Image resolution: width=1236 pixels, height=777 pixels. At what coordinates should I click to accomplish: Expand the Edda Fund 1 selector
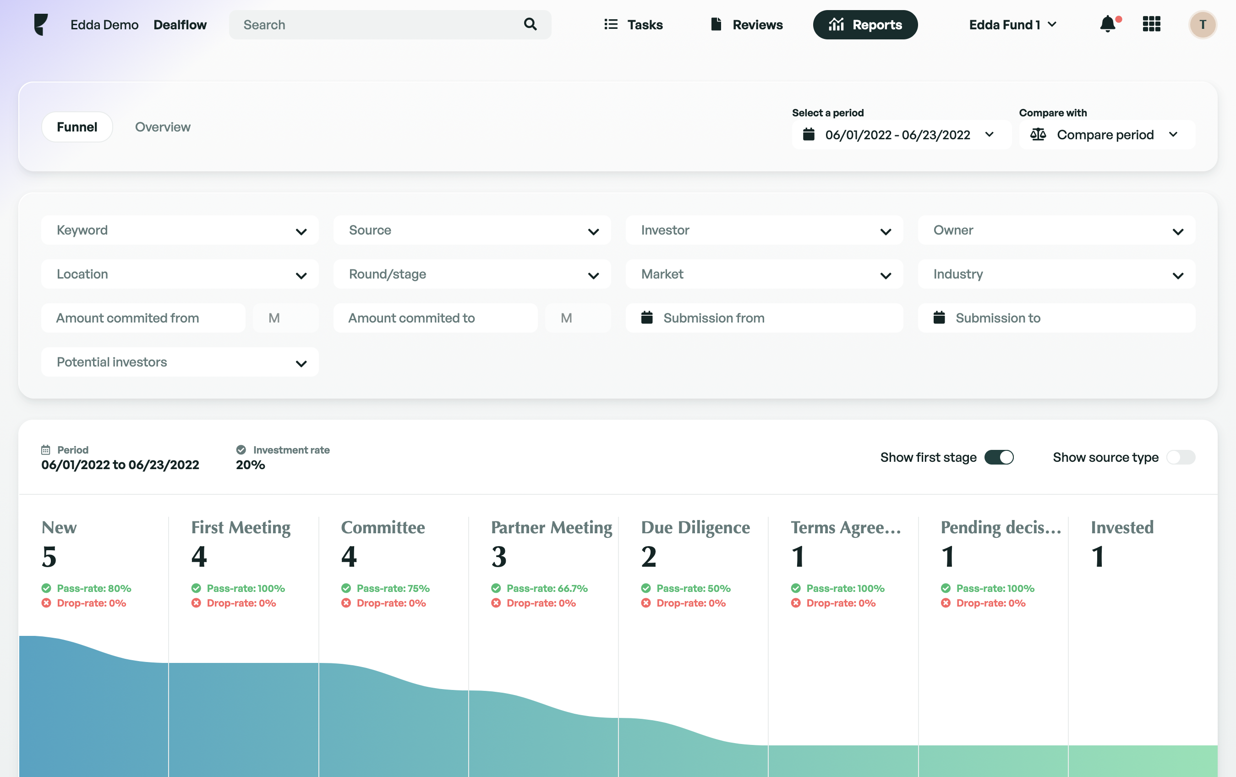(1012, 25)
